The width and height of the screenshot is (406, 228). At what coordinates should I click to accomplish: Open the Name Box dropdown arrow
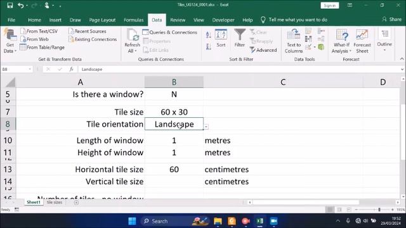pos(30,69)
